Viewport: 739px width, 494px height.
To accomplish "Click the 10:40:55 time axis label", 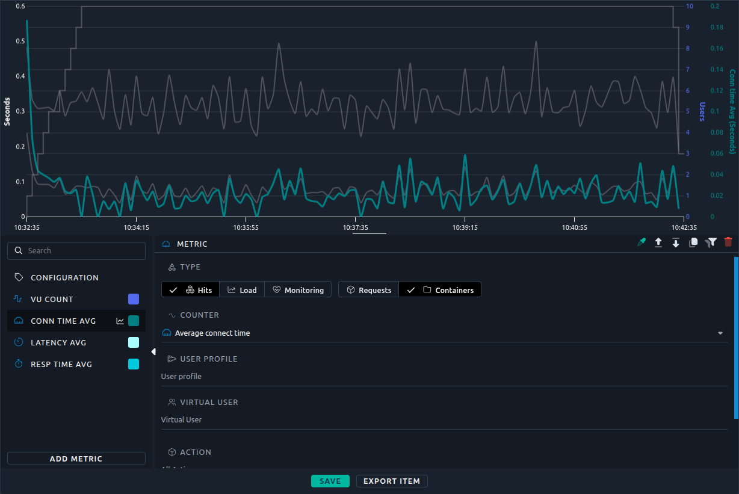I will 574,227.
